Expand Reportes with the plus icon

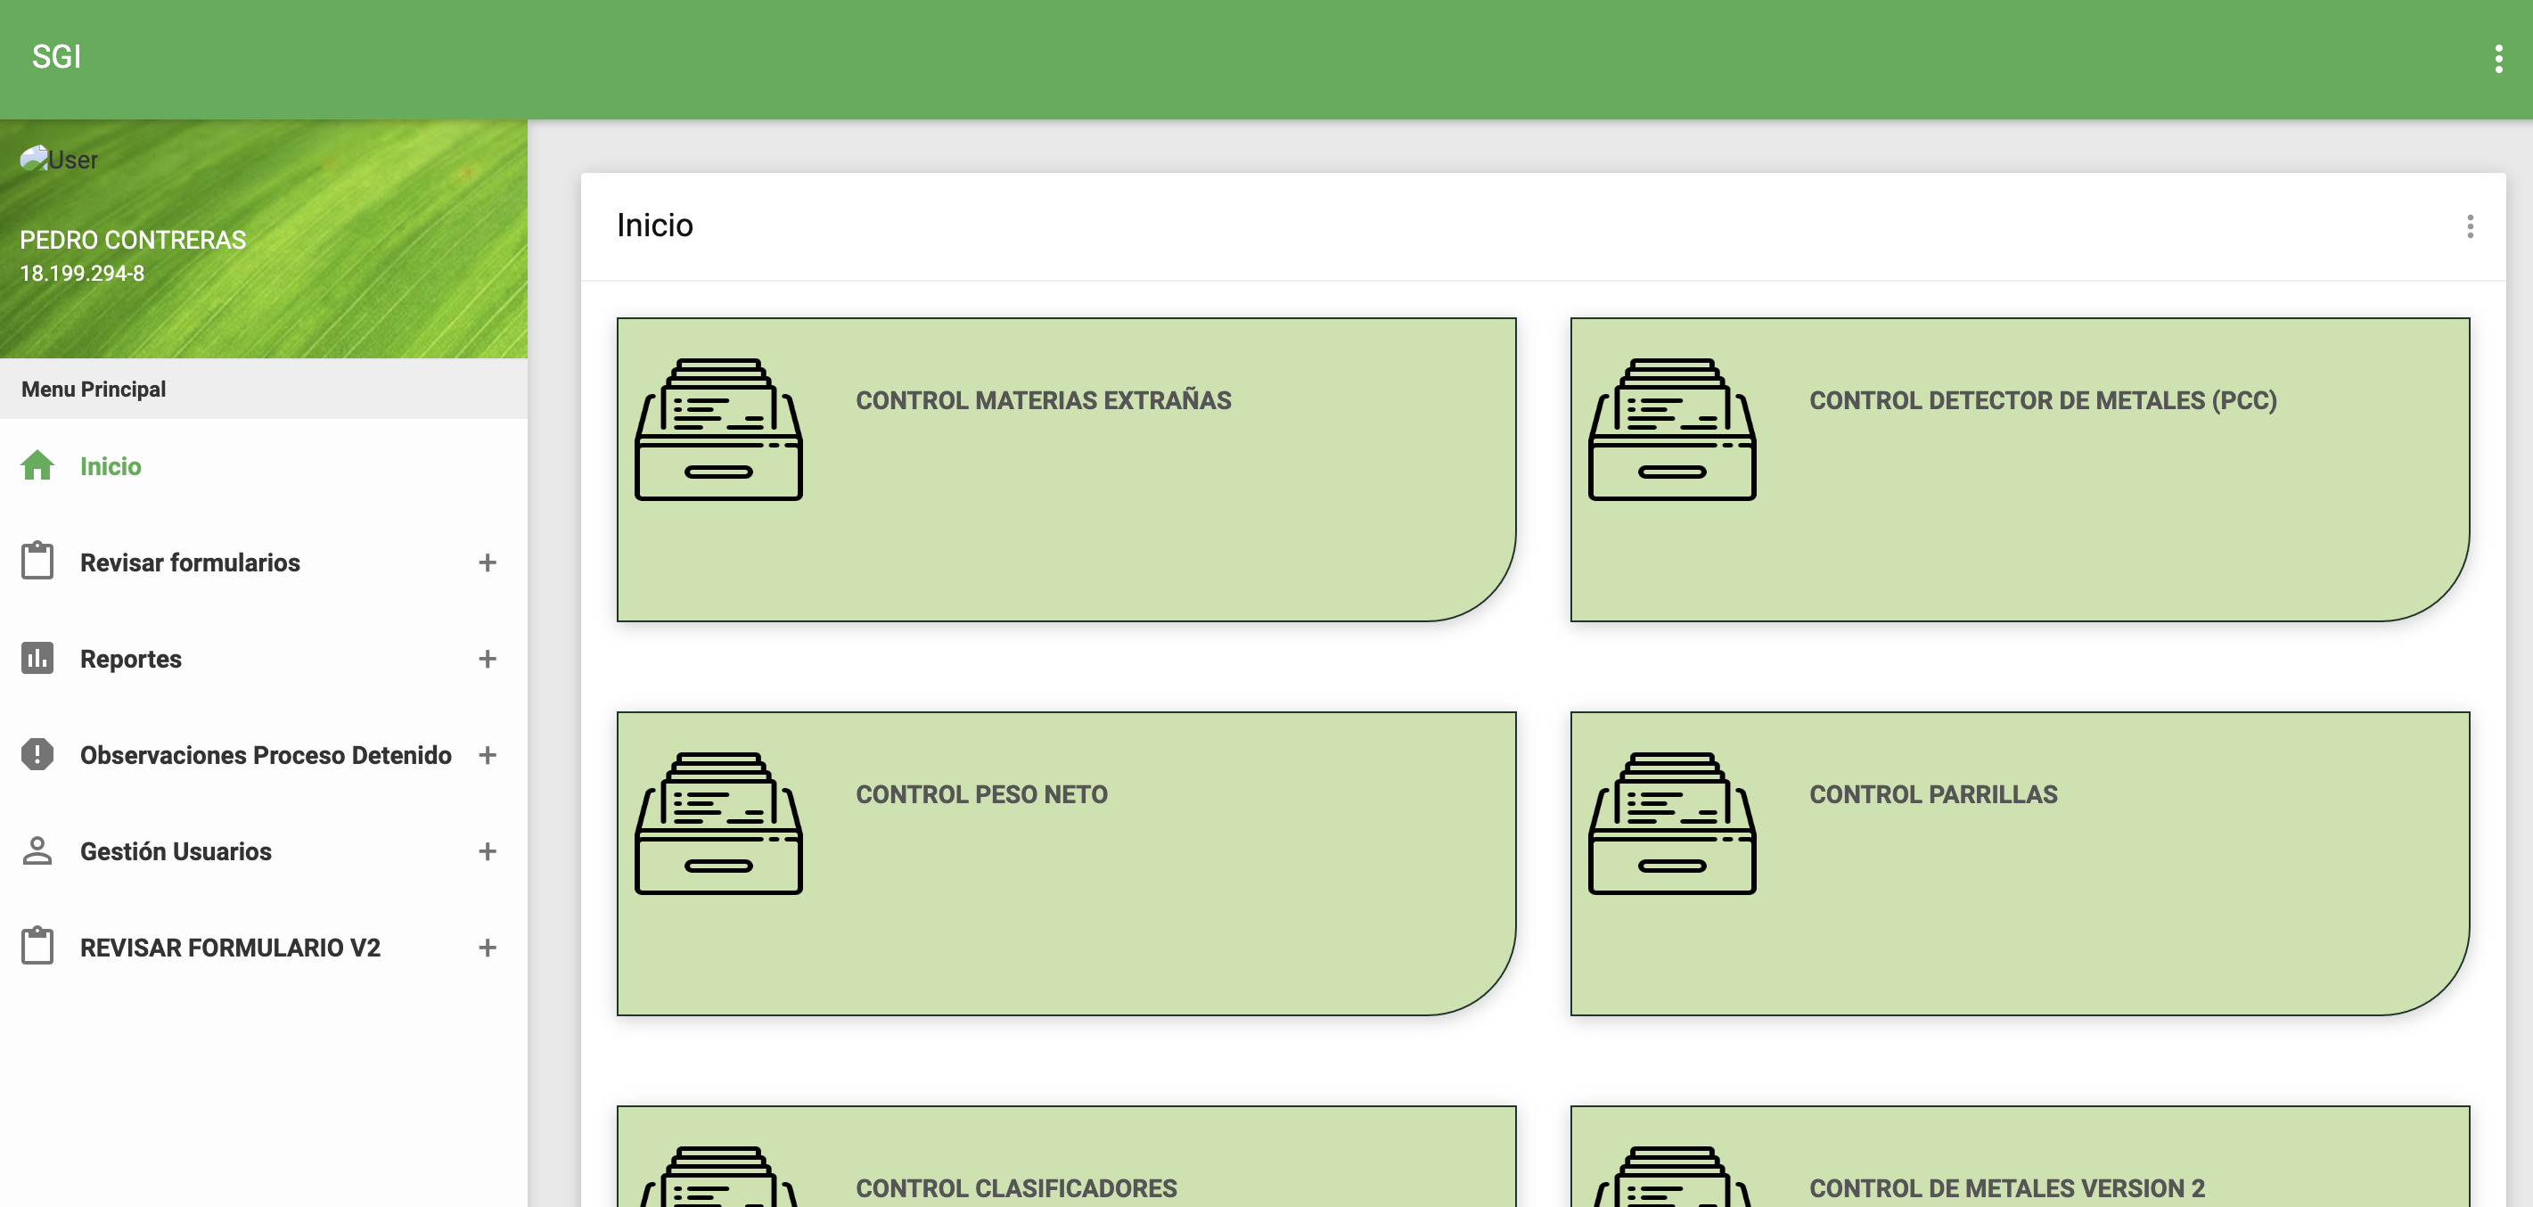pyautogui.click(x=487, y=658)
